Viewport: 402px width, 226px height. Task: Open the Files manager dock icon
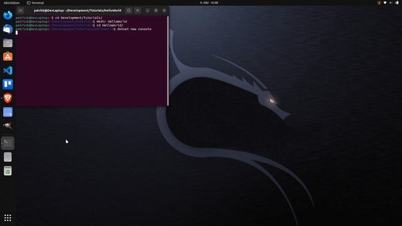pos(8,43)
